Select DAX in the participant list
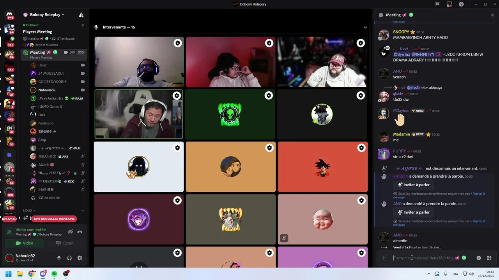 point(58,115)
